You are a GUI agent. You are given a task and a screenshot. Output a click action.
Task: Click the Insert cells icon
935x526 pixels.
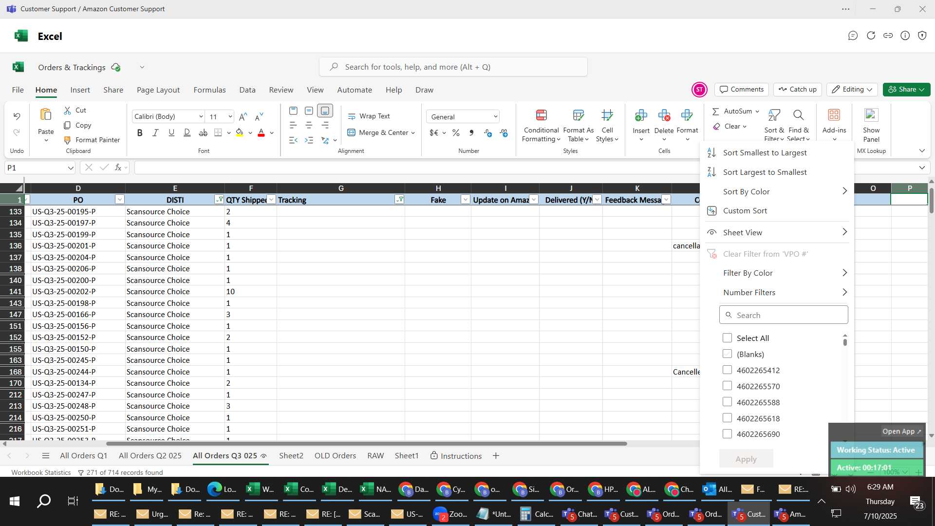coord(641,115)
